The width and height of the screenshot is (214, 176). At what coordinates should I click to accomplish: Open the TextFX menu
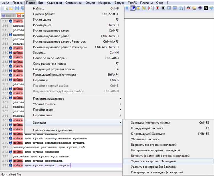point(132,3)
